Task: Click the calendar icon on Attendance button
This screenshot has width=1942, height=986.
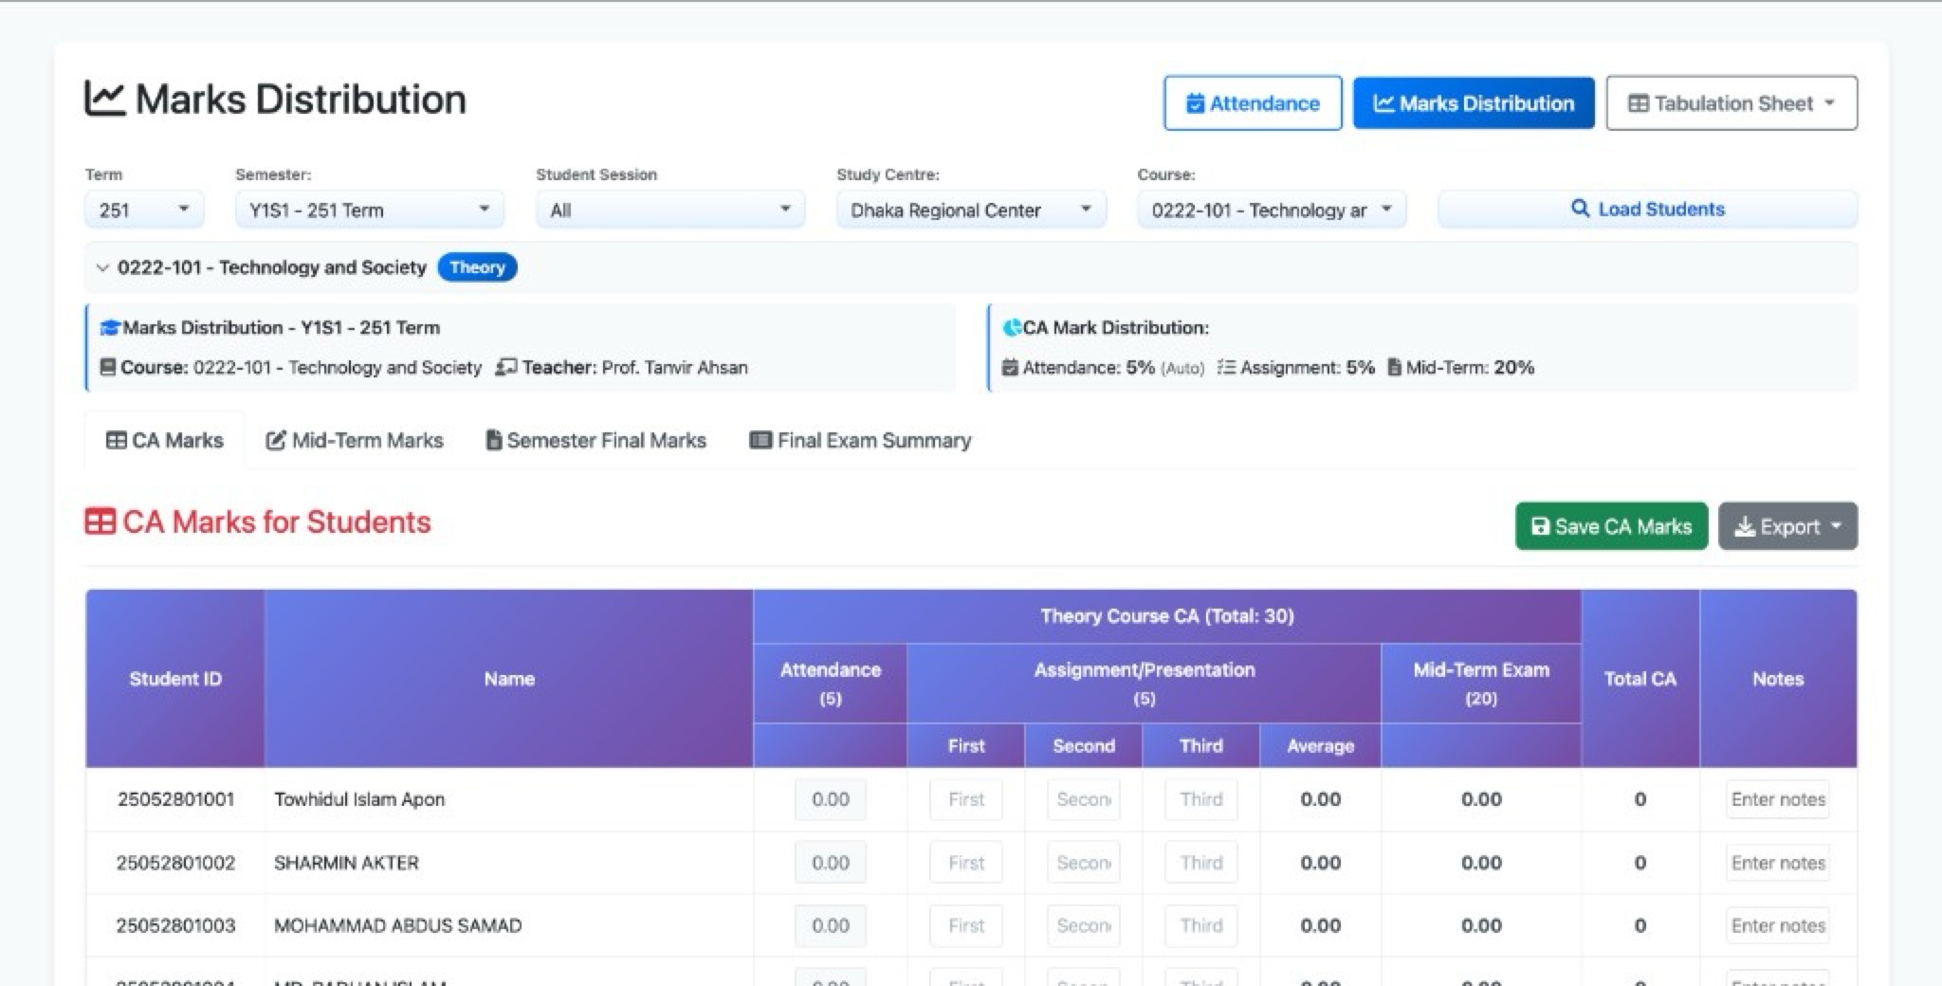Action: click(x=1196, y=103)
